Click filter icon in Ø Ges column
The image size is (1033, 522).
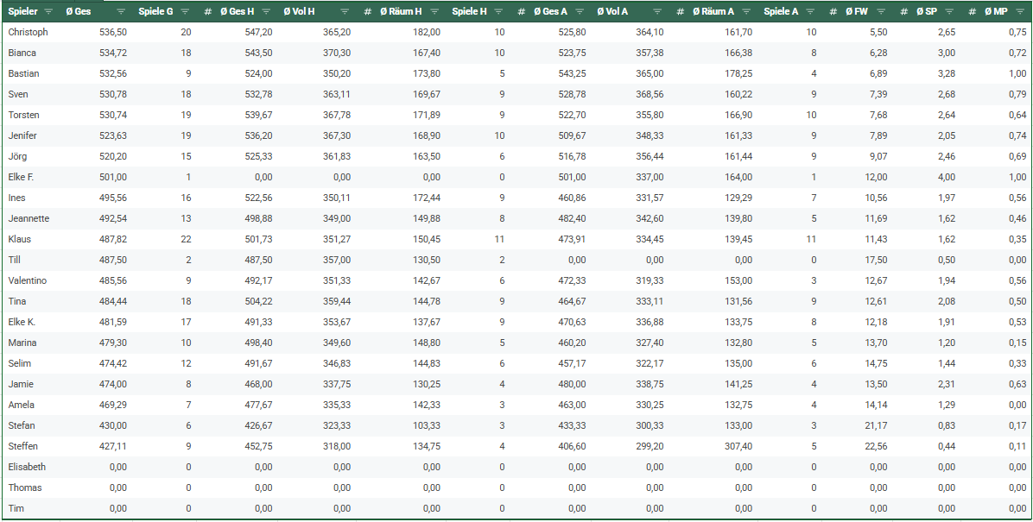(x=120, y=12)
